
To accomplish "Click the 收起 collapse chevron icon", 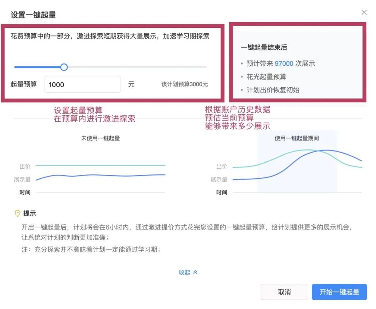I will tap(195, 273).
